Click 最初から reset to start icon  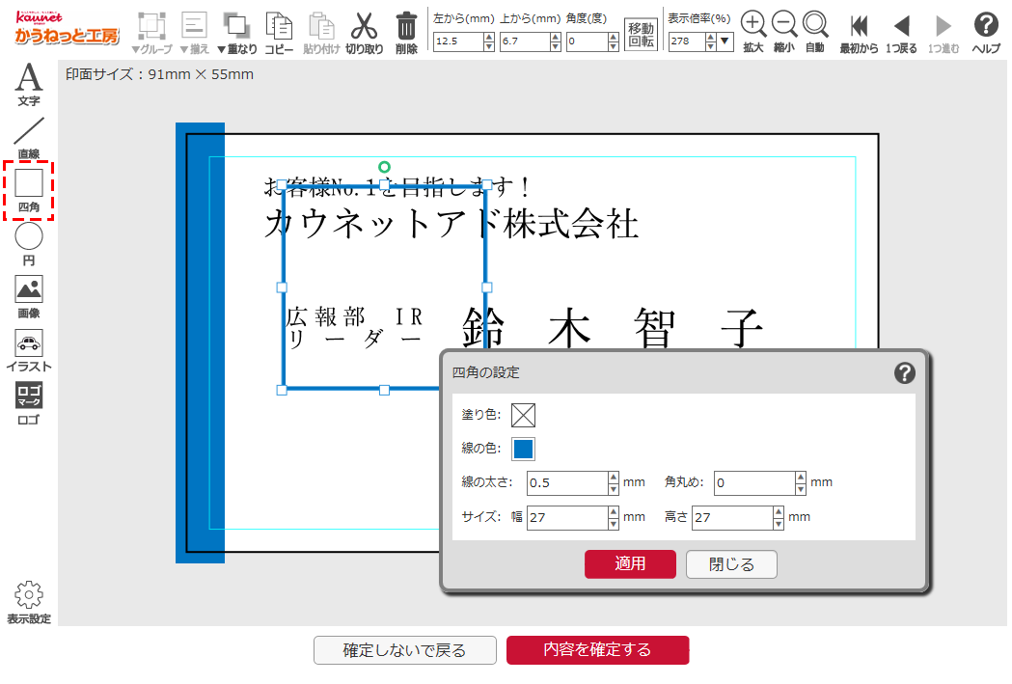coord(859,33)
